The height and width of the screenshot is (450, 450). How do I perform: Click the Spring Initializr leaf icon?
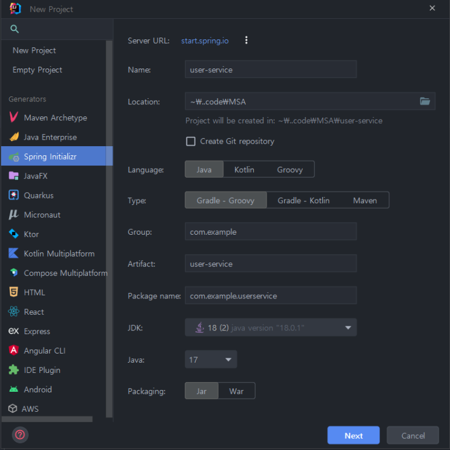[14, 156]
